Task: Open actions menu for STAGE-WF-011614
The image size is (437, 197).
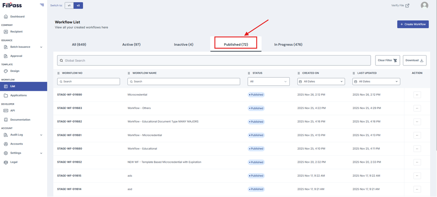Action: [x=417, y=189]
